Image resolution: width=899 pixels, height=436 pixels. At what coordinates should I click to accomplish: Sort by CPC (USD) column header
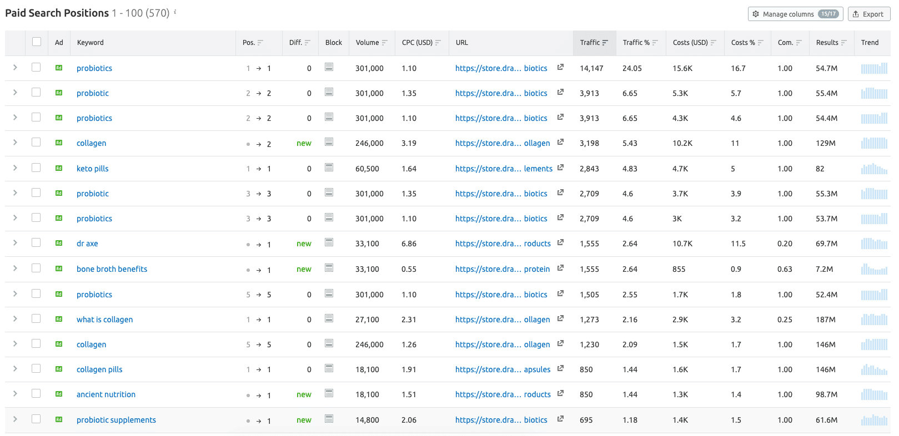coord(421,43)
